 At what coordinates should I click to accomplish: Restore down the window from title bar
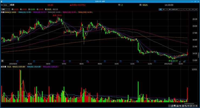pyautogui.click(x=195, y=1)
